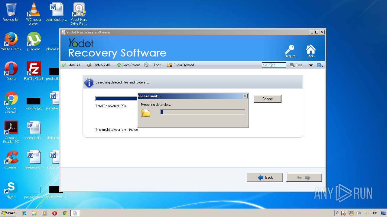Launch CCleaner from desktop
This screenshot has width=387, height=217.
click(11, 160)
